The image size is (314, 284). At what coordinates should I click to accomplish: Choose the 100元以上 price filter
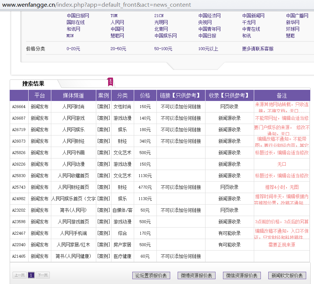tap(208, 49)
